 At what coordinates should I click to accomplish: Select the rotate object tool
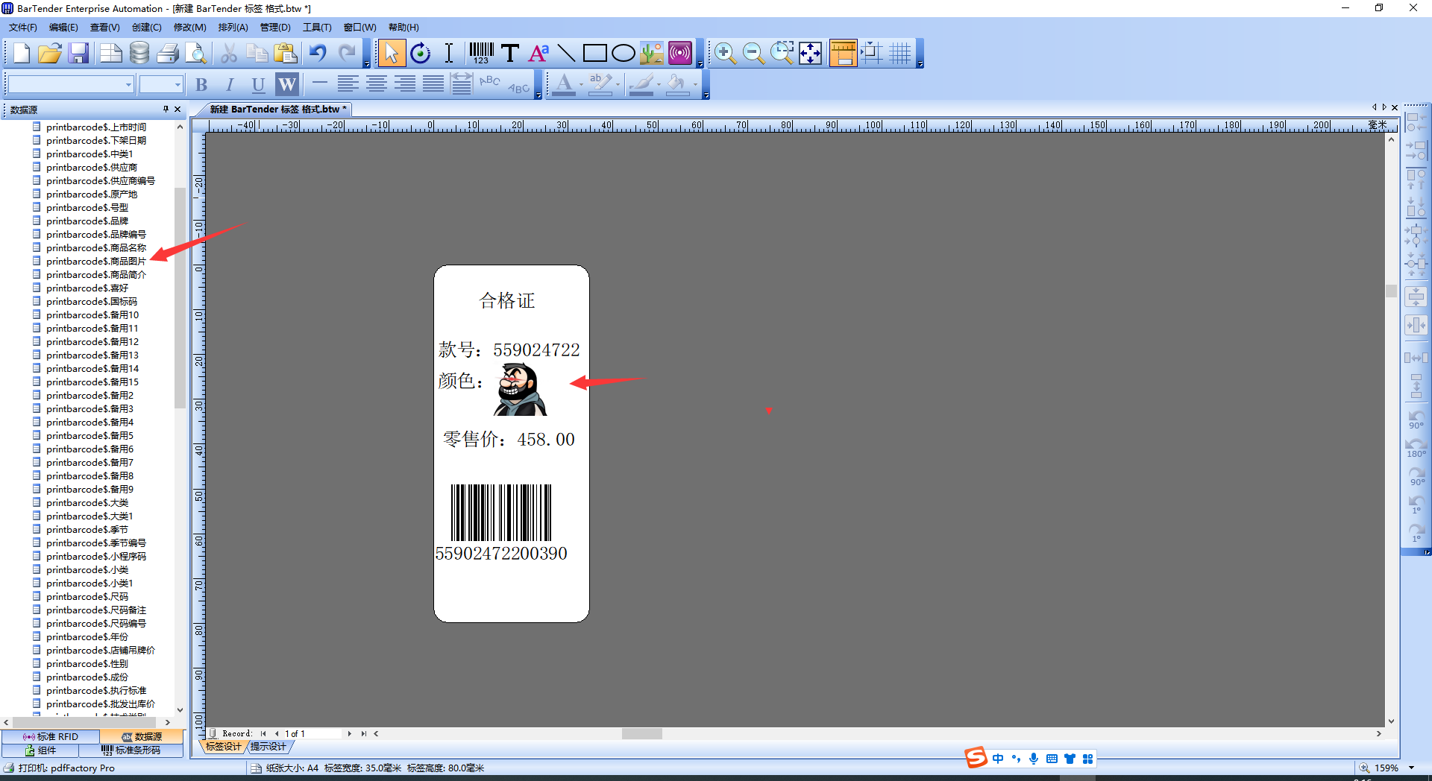click(x=421, y=54)
